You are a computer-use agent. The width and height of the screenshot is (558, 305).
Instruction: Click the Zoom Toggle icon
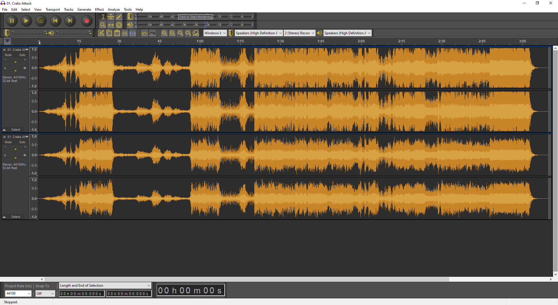[x=196, y=33]
